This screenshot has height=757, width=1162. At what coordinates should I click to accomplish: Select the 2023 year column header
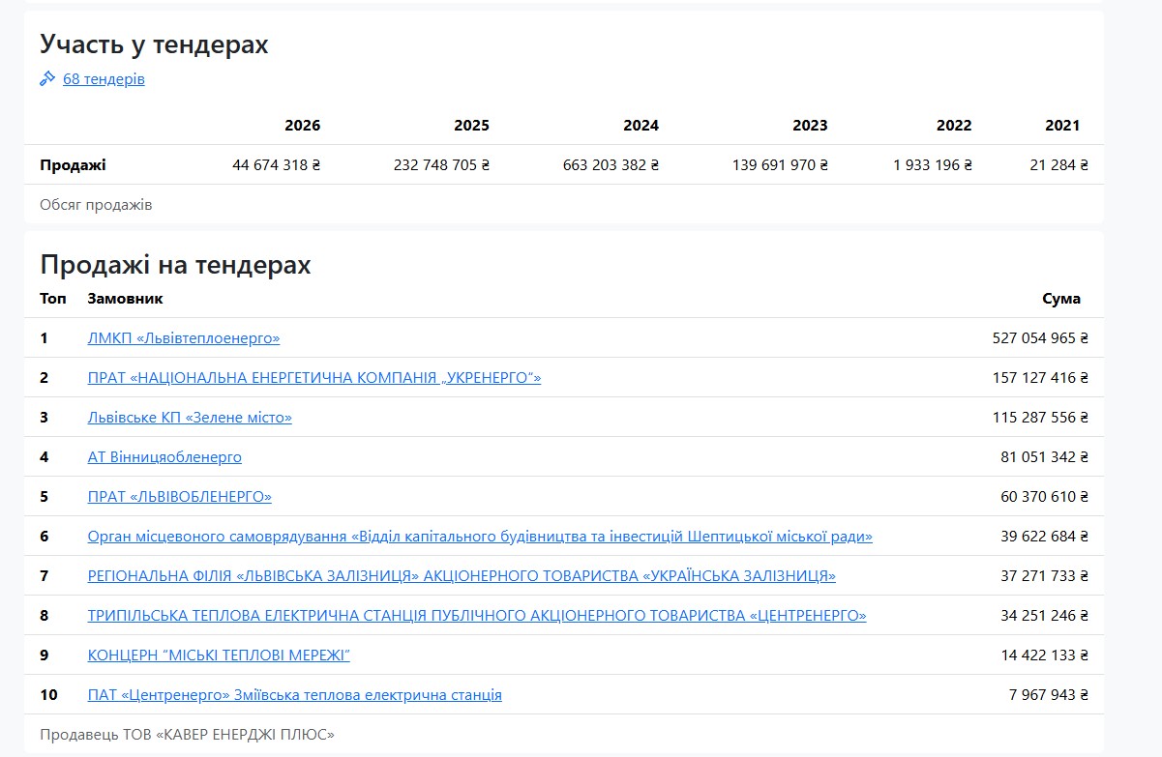[810, 126]
